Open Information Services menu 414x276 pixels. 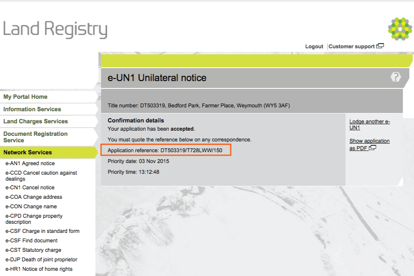click(x=32, y=110)
